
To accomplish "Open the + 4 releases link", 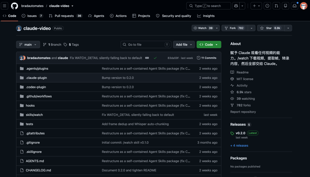I will [239, 146].
